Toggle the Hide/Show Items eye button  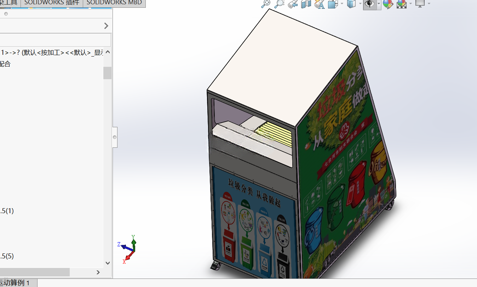click(370, 4)
